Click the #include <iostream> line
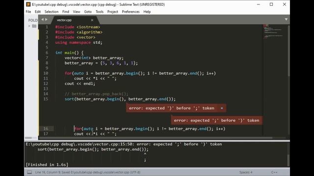The width and height of the screenshot is (314, 176). (78, 27)
